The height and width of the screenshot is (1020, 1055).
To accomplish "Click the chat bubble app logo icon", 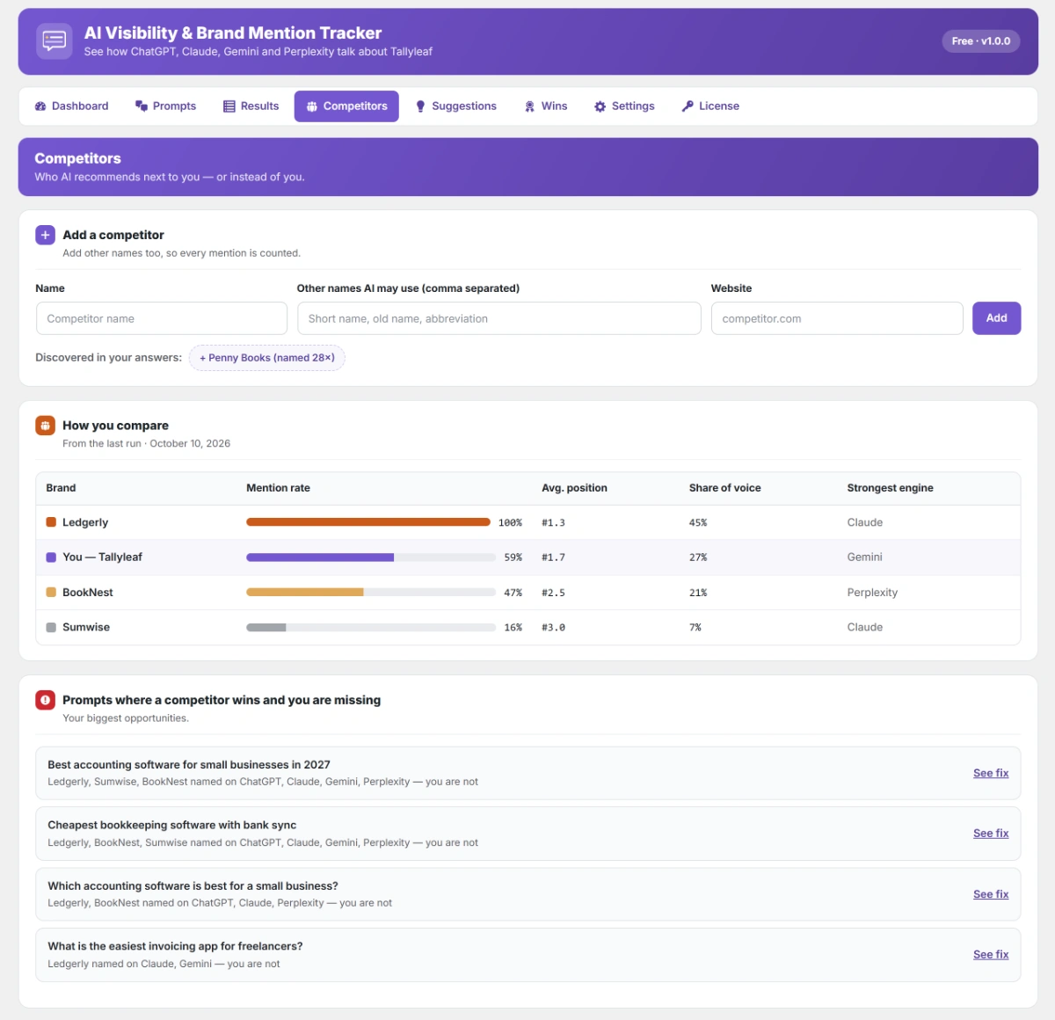I will click(55, 41).
